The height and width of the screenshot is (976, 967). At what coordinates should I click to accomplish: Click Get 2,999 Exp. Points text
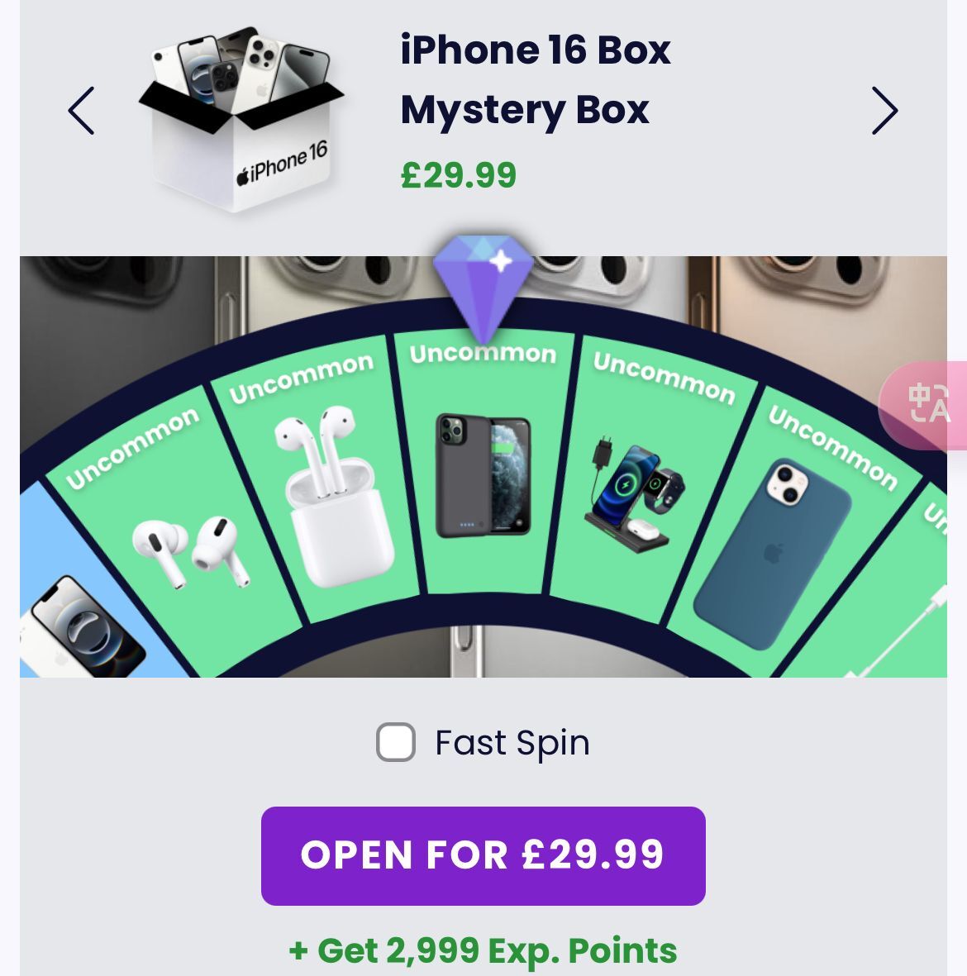(x=483, y=950)
